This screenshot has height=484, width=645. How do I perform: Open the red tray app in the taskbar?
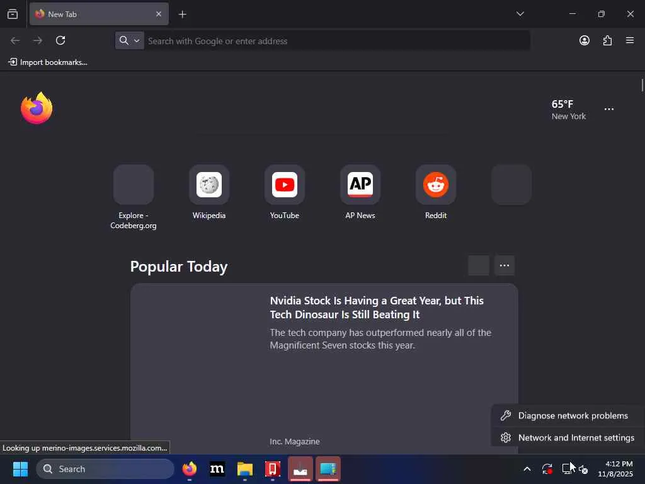point(300,469)
